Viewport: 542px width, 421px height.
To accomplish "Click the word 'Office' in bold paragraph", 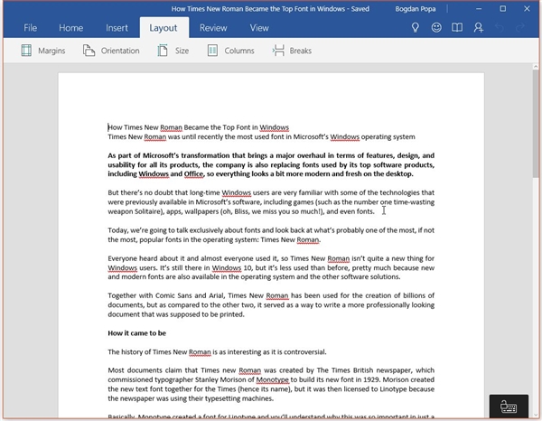I will coord(193,173).
